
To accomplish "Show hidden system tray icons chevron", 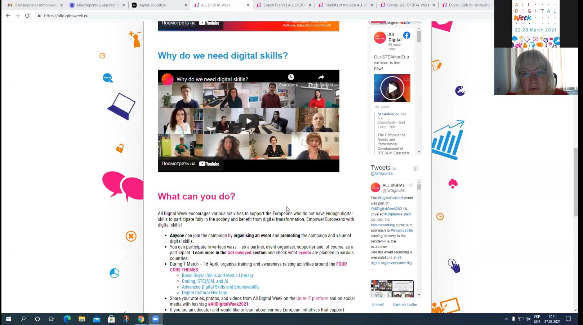I will tap(506, 319).
